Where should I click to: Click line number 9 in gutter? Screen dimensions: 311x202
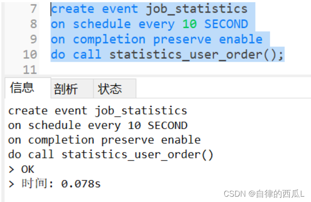pyautogui.click(x=33, y=39)
